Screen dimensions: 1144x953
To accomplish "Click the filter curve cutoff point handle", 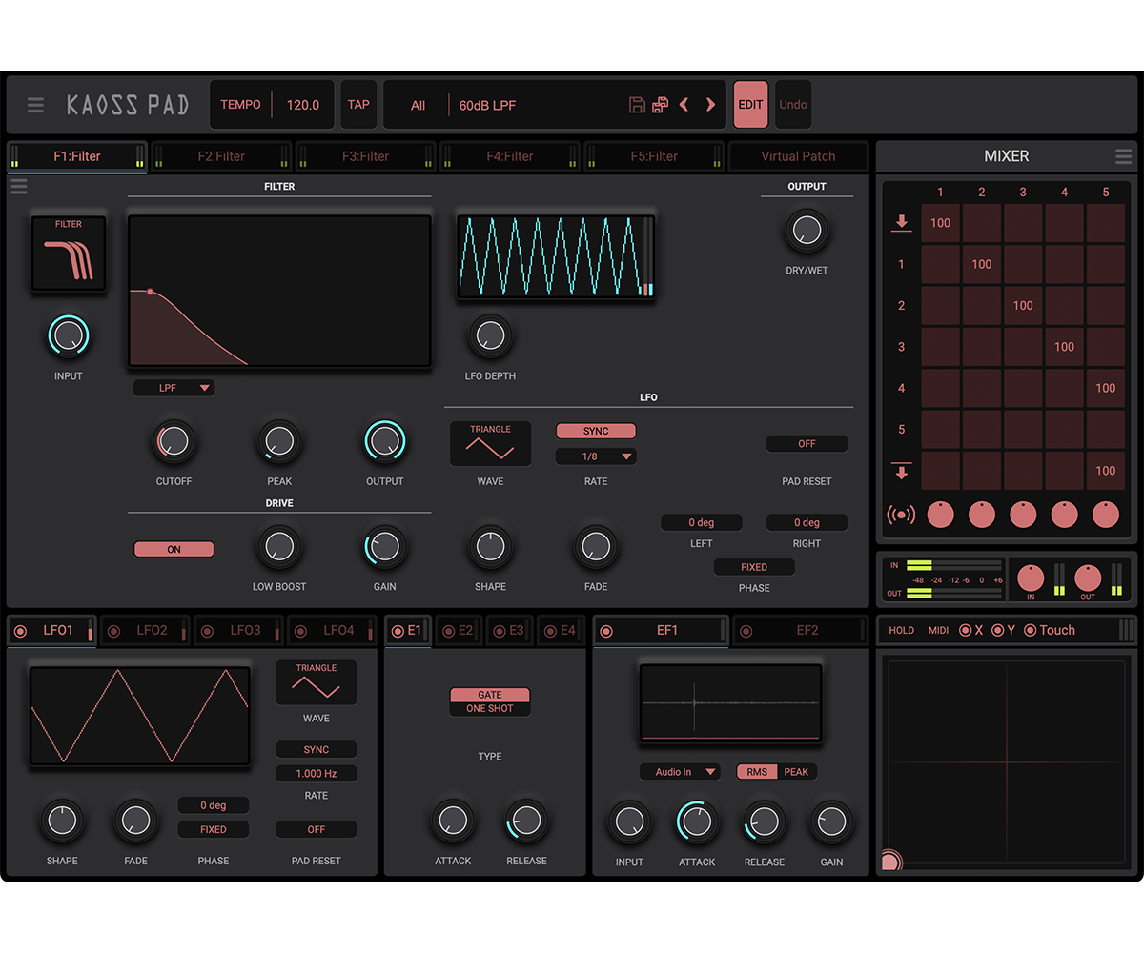I will [150, 292].
